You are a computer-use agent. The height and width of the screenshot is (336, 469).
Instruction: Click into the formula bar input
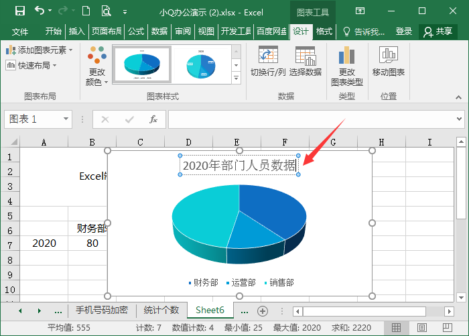pos(311,119)
